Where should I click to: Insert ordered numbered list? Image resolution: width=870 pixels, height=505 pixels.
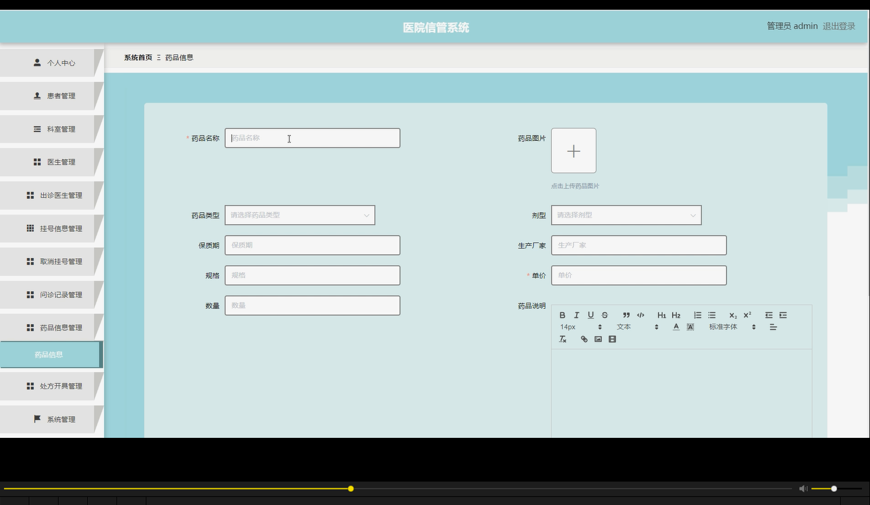pos(697,315)
